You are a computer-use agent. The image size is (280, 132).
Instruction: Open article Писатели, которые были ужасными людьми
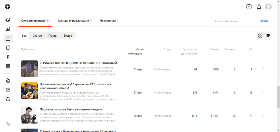(x=71, y=109)
